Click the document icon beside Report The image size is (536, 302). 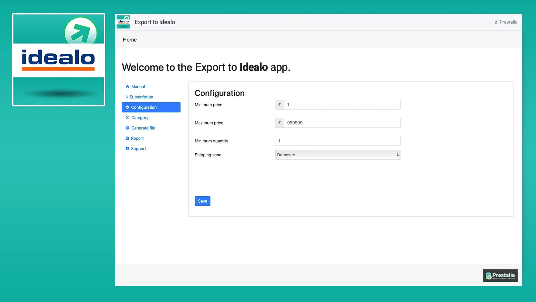[127, 138]
